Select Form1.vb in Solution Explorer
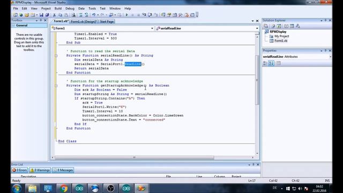343x193 pixels. (281, 41)
